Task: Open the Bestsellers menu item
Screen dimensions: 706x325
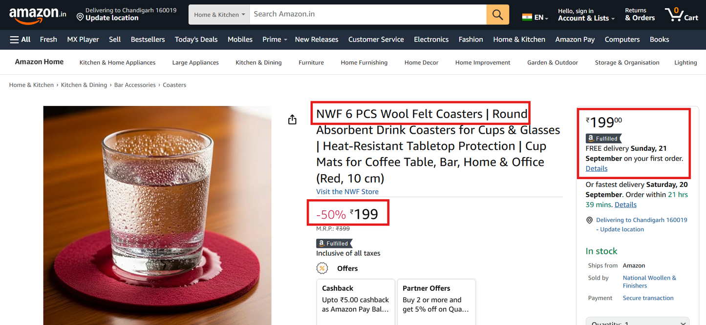Action: point(148,40)
